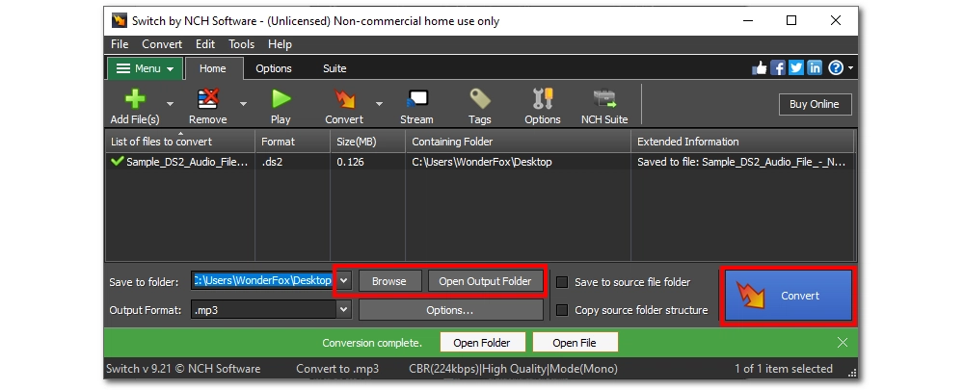Enable Copy source folder structure
The image size is (964, 390).
click(x=562, y=310)
